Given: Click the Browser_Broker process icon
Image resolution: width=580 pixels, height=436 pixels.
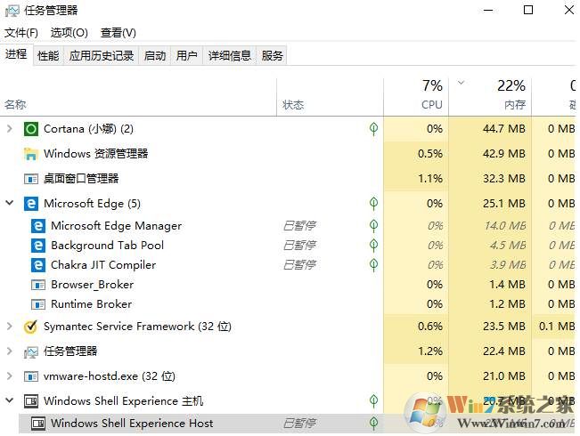Looking at the screenshot, I should pyautogui.click(x=38, y=285).
